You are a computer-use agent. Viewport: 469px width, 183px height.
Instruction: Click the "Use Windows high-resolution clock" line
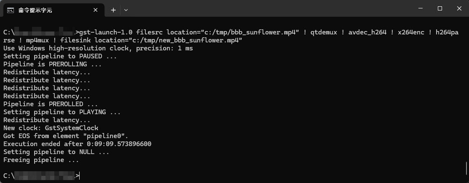[x=98, y=48]
